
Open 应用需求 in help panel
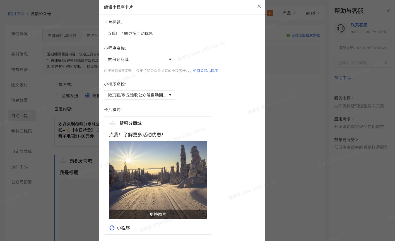click(x=344, y=119)
